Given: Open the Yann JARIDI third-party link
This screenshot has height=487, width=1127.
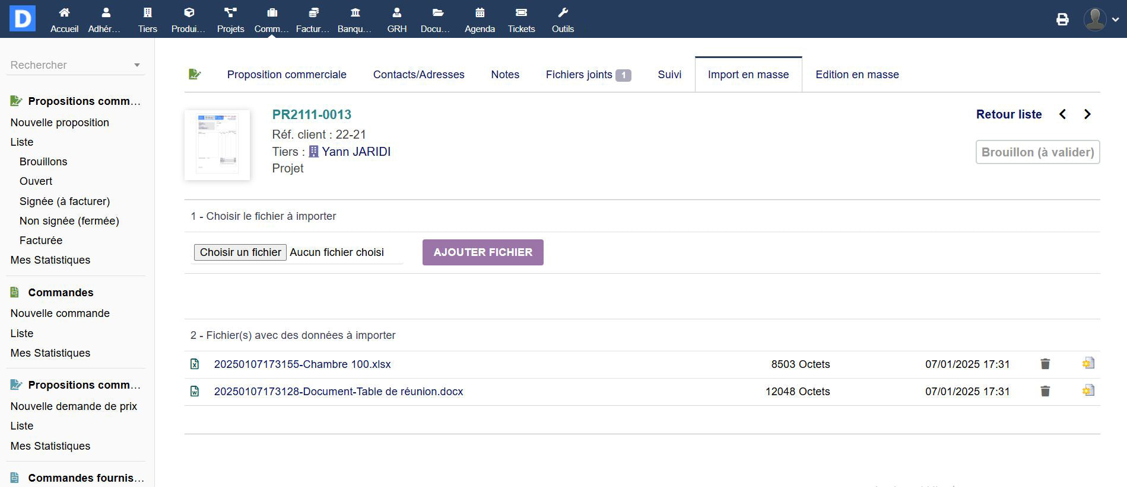Looking at the screenshot, I should [355, 152].
